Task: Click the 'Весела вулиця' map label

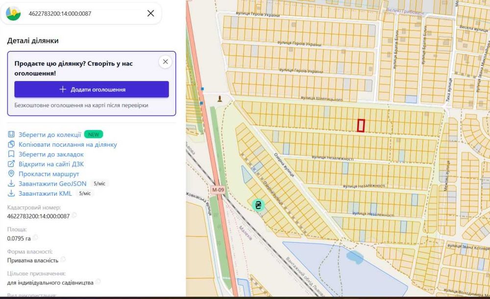Action: pos(474,29)
